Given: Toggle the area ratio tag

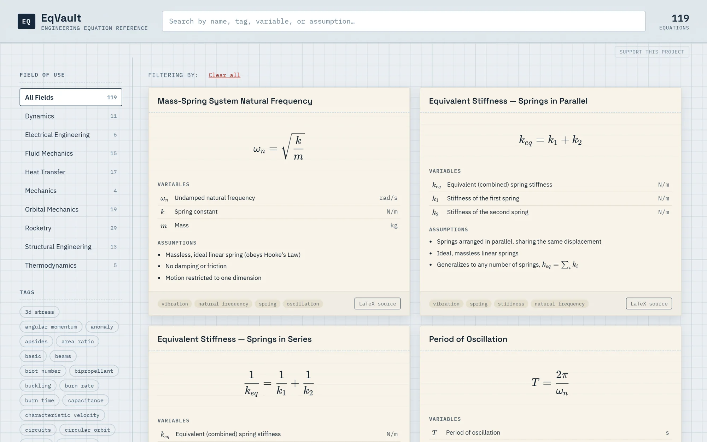Looking at the screenshot, I should pos(78,342).
